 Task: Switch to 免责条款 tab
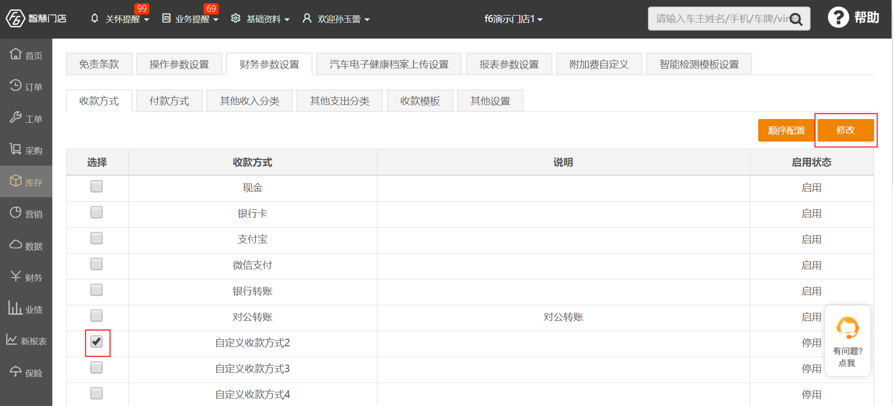[x=99, y=64]
